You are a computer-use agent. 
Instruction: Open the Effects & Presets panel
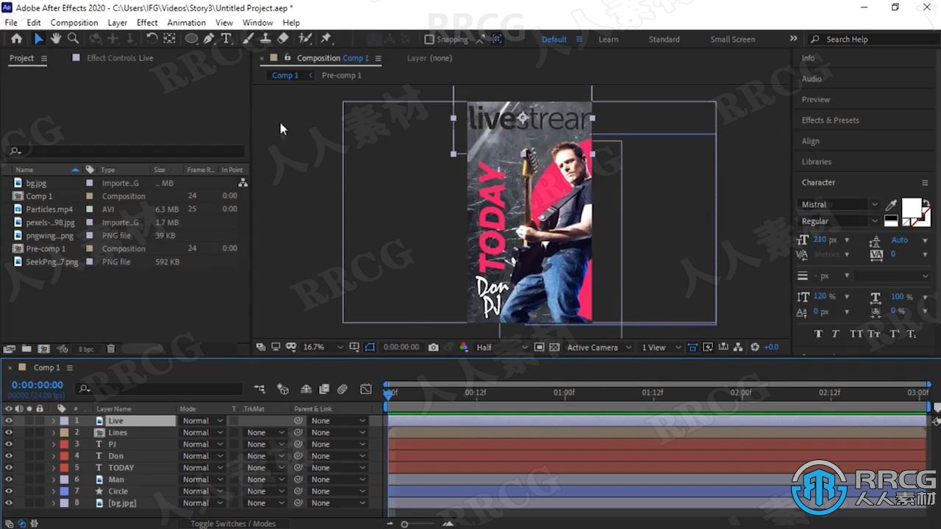click(830, 120)
